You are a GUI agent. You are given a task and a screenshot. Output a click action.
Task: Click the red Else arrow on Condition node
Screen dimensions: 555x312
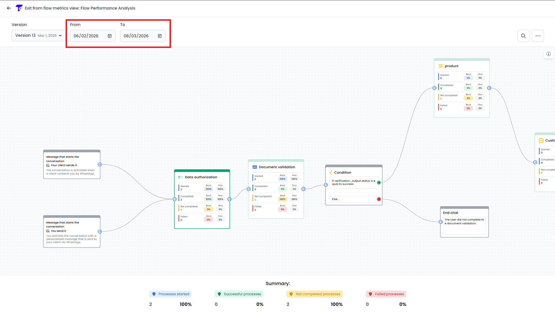click(x=378, y=199)
